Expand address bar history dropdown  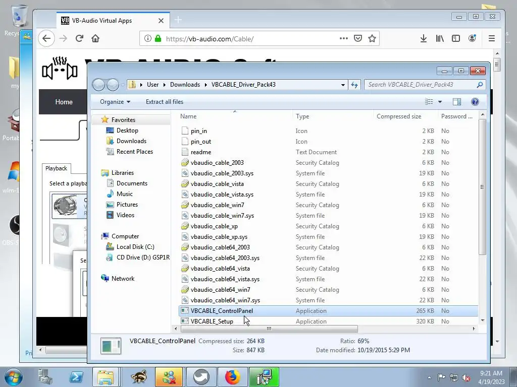click(343, 85)
